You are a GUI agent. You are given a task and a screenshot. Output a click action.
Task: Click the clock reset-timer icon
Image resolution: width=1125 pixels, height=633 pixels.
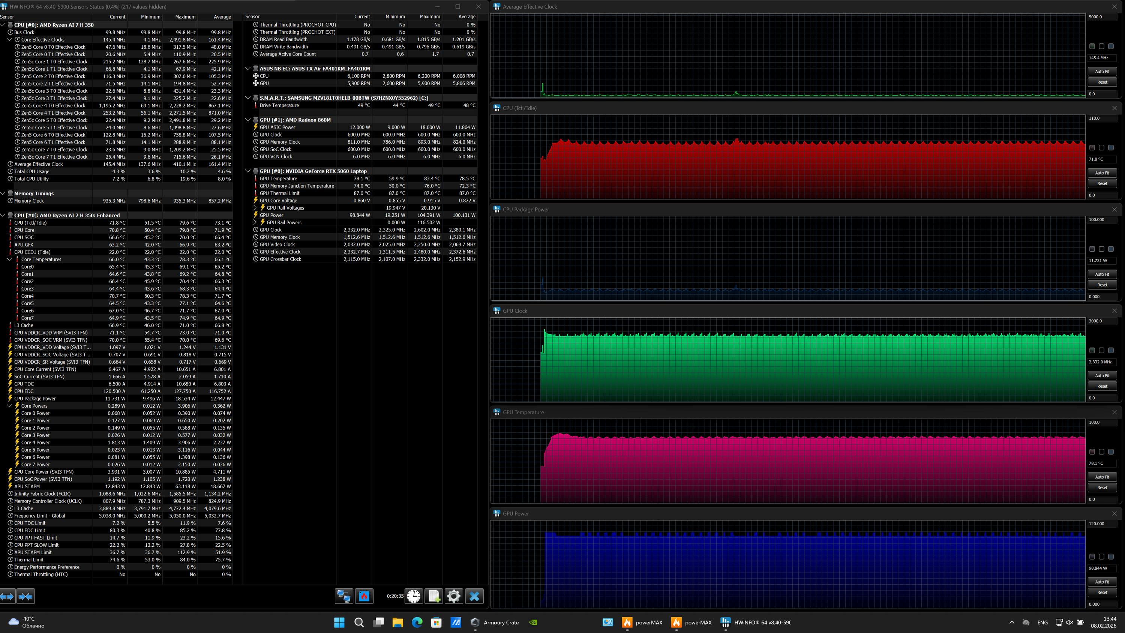[x=414, y=596]
